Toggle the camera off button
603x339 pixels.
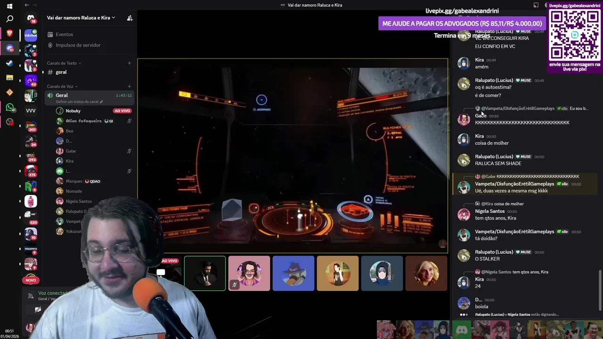(38, 309)
